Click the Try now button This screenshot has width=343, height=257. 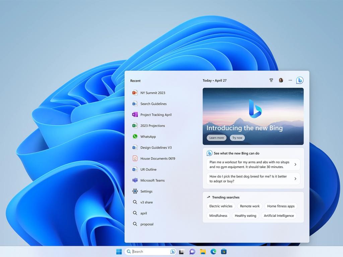pyautogui.click(x=237, y=138)
